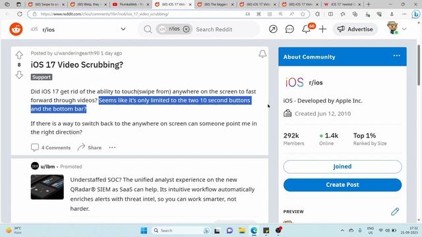Open Reddit notifications bell
Screen dimensions: 422x237
(x=306, y=29)
